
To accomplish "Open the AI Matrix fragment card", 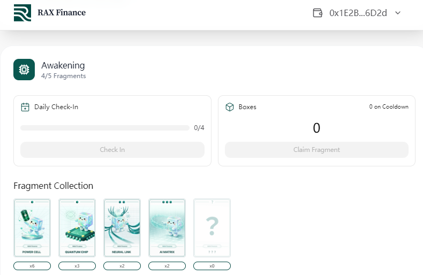I will 167,228.
